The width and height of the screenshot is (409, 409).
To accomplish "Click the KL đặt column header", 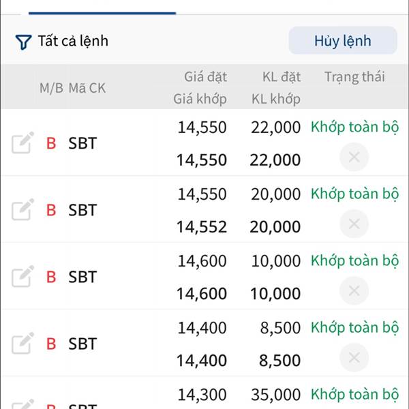I will tap(281, 77).
